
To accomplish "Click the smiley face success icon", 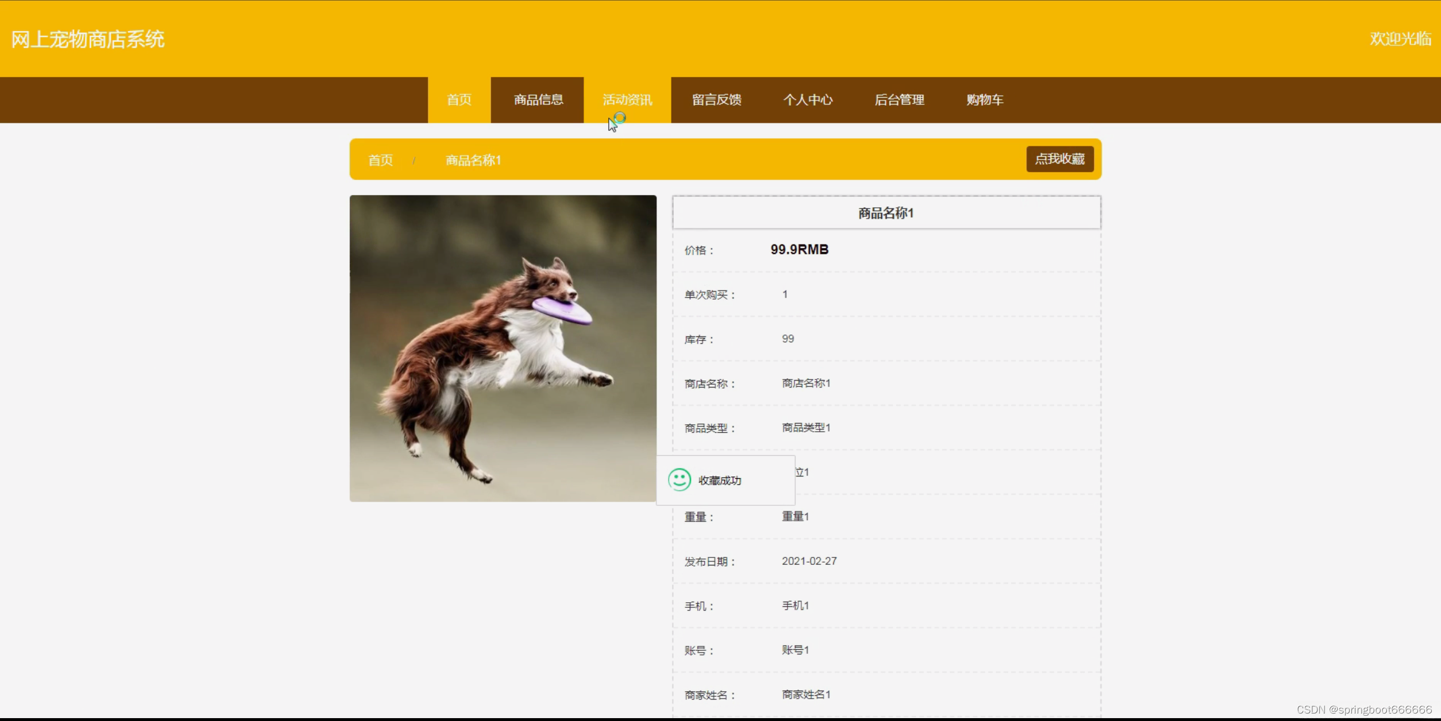I will (679, 480).
